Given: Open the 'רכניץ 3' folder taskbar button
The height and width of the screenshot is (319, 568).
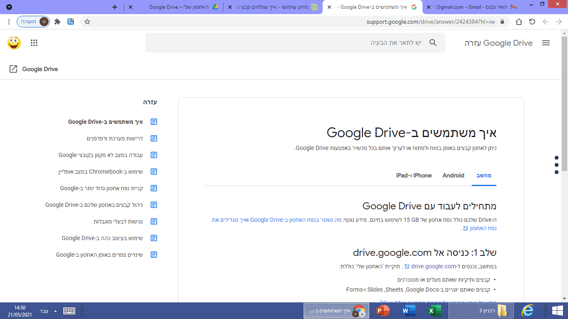Looking at the screenshot, I should [481, 311].
